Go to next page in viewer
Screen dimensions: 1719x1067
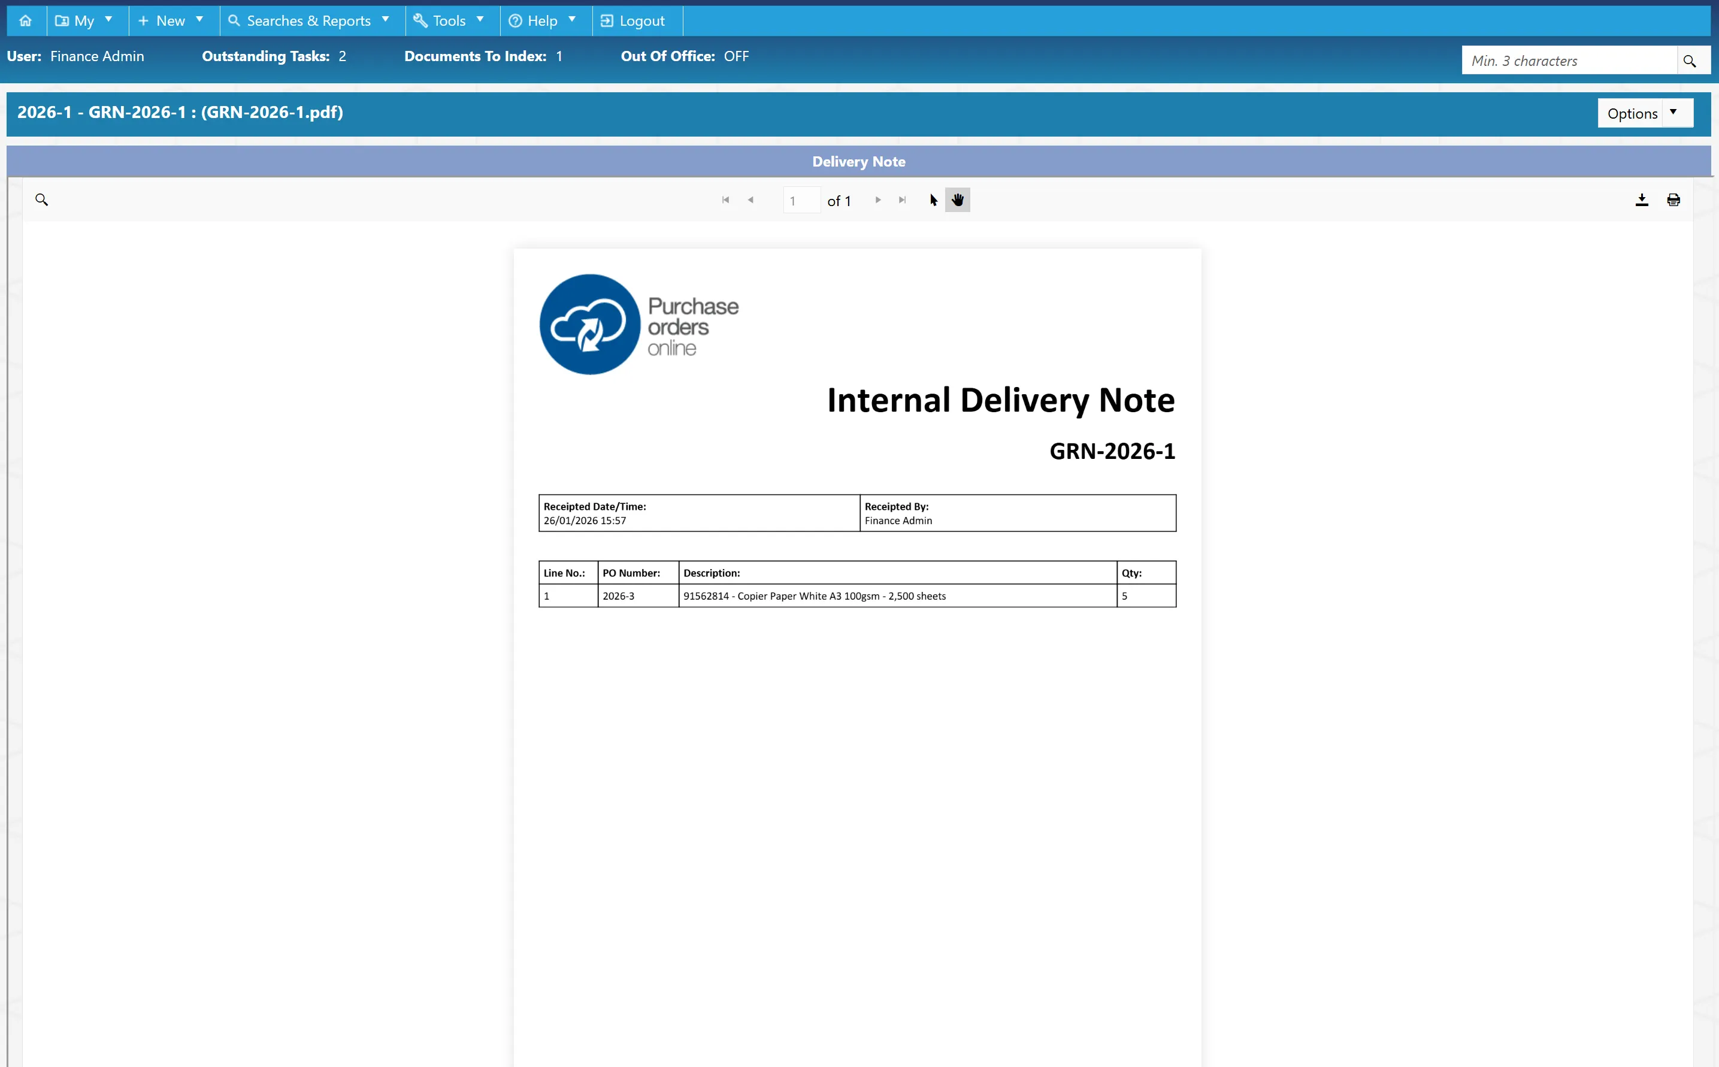(877, 200)
